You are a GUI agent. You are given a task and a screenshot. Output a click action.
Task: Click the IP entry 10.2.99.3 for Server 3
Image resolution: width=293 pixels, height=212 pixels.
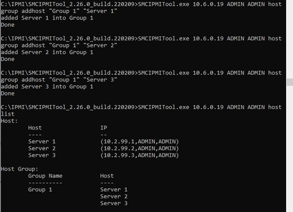139,155
